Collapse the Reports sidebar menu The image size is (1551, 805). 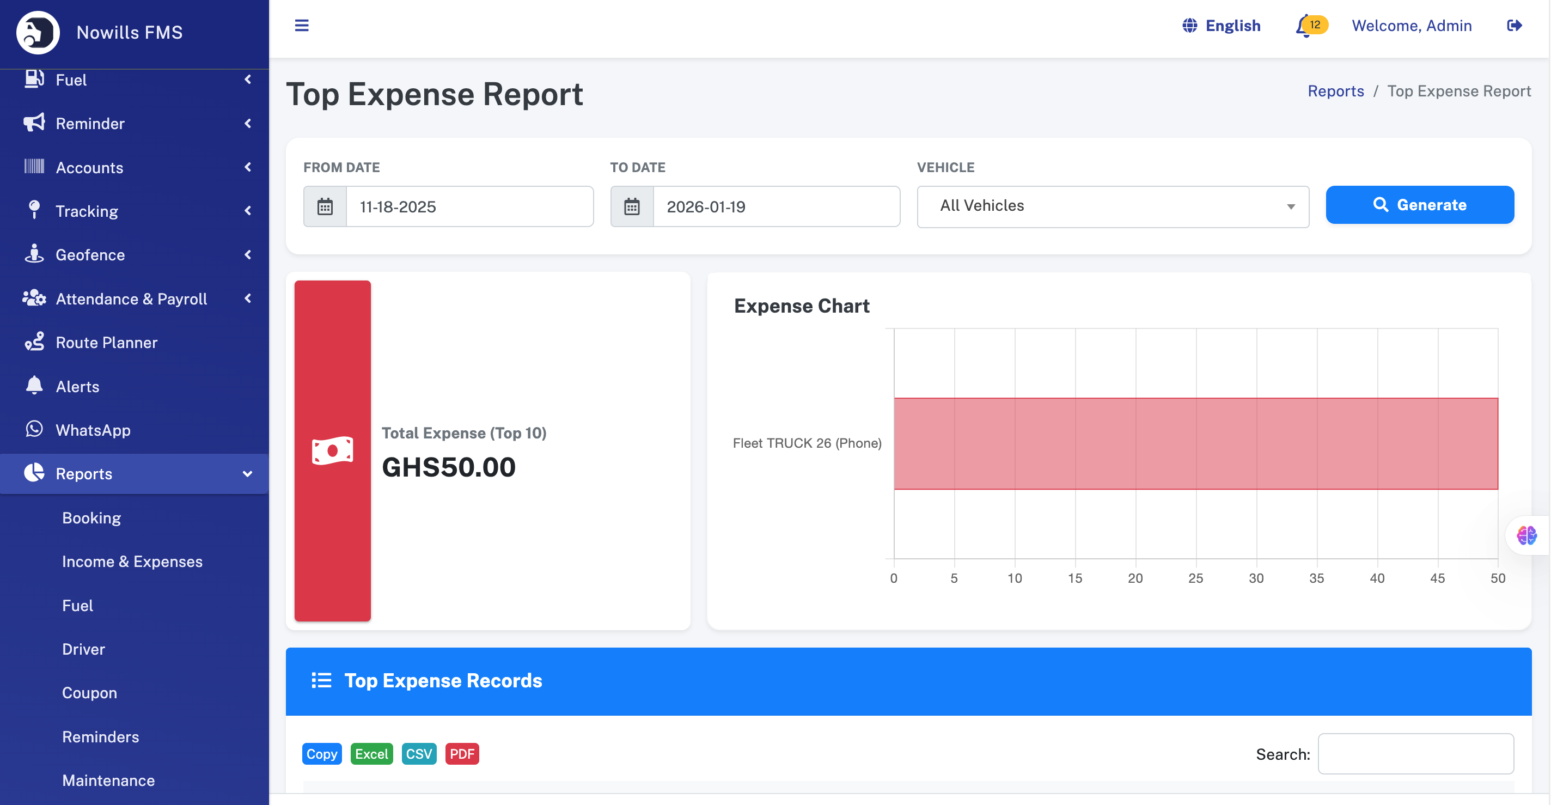[x=84, y=474]
